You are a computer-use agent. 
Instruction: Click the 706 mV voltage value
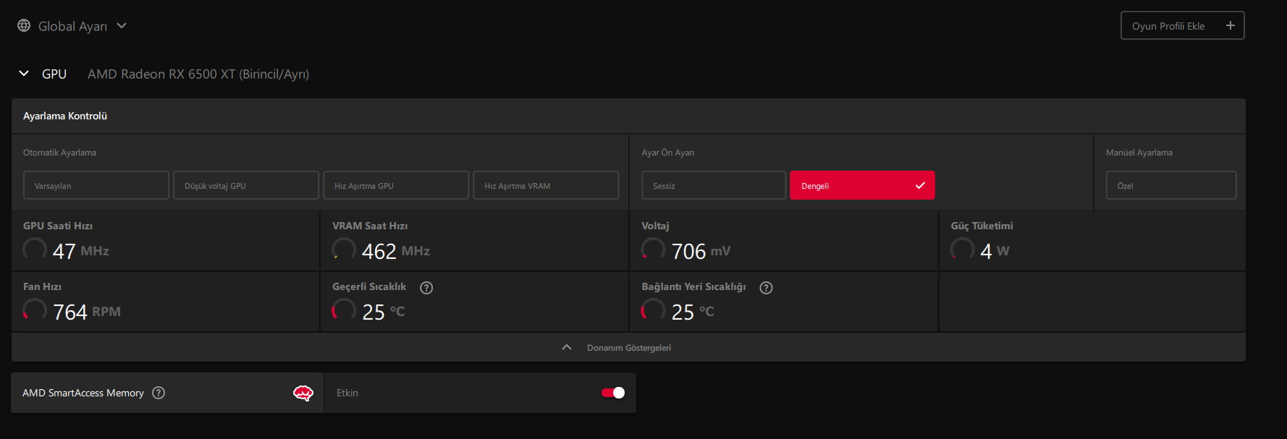[x=701, y=251]
